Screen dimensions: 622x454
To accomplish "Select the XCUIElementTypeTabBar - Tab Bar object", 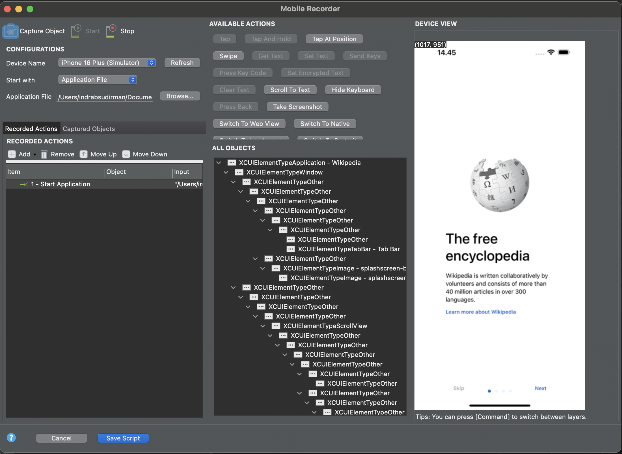I will [x=349, y=249].
